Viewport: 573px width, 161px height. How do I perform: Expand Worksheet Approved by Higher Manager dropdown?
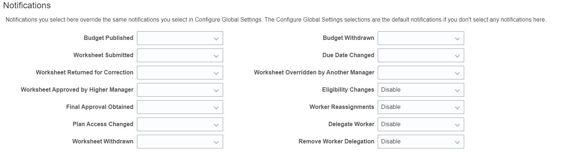click(x=179, y=90)
